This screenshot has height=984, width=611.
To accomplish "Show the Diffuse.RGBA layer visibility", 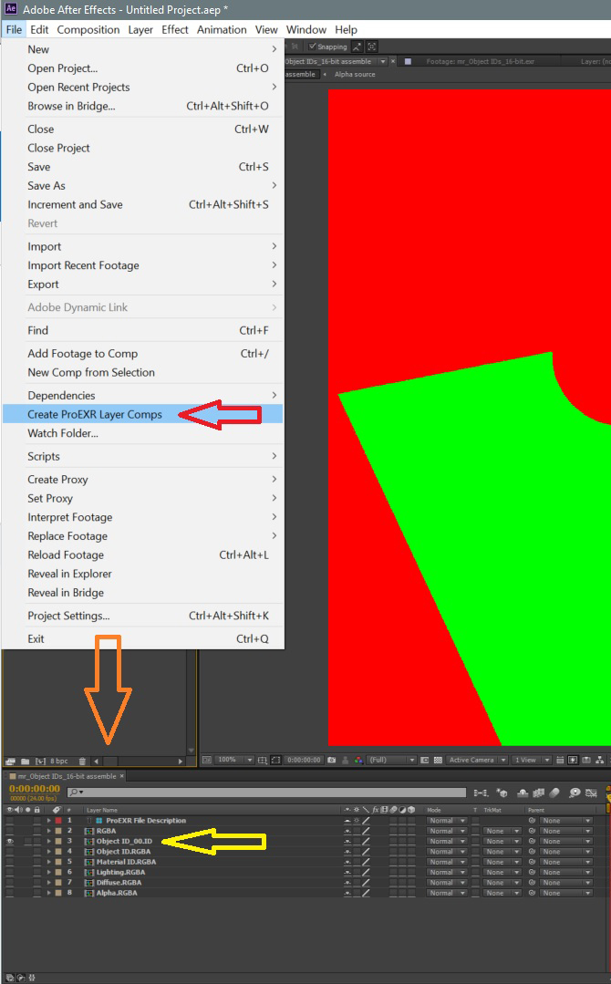I will (x=9, y=883).
